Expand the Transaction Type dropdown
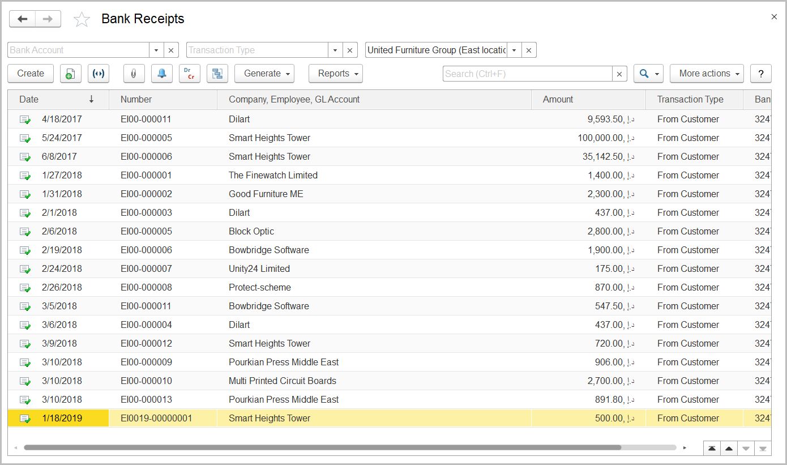Screen dimensions: 787x465 tap(336, 50)
